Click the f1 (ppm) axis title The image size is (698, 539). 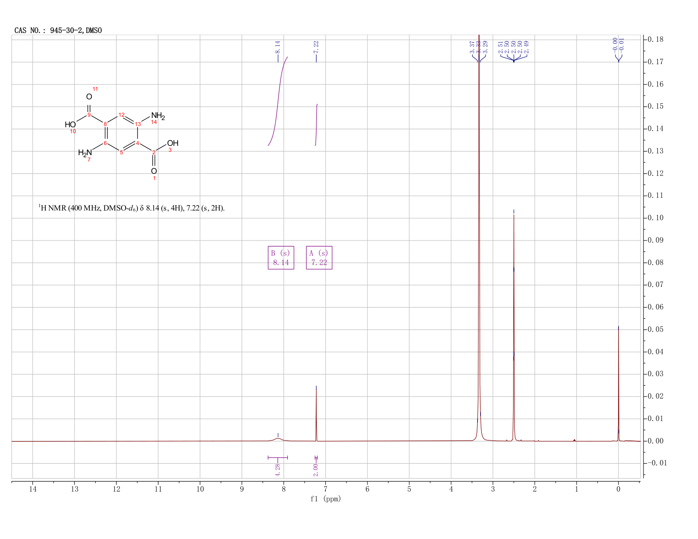[x=325, y=499]
